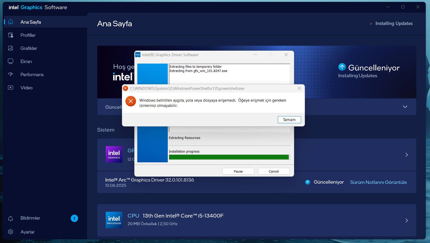
Task: Click the update arrow icon beside Güncelleniyor heading
Action: 342,67
